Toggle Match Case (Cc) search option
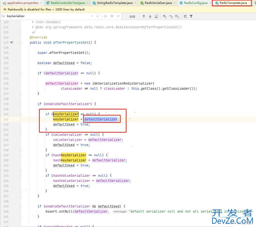 click(x=106, y=16)
